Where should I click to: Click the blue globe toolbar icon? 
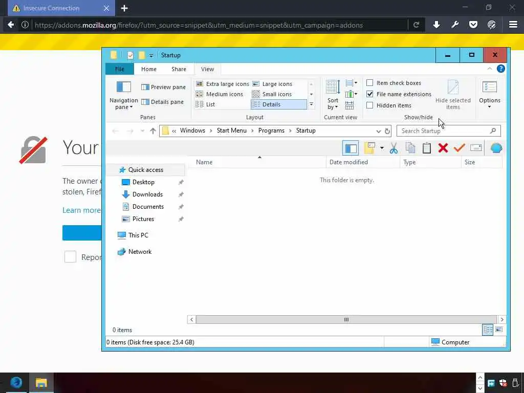tap(496, 148)
